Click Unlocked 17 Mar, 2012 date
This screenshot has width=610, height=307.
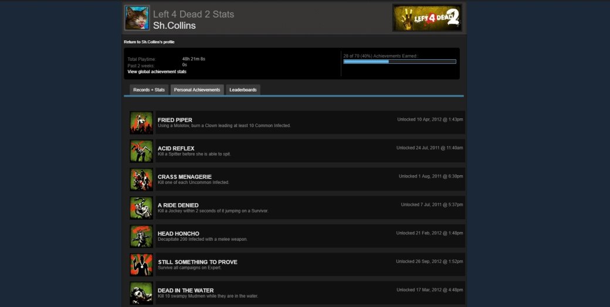pyautogui.click(x=430, y=290)
